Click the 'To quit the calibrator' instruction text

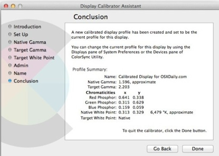click(164, 130)
